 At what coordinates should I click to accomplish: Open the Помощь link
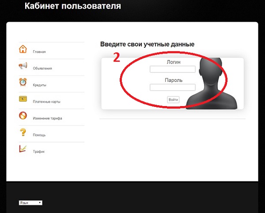39,135
